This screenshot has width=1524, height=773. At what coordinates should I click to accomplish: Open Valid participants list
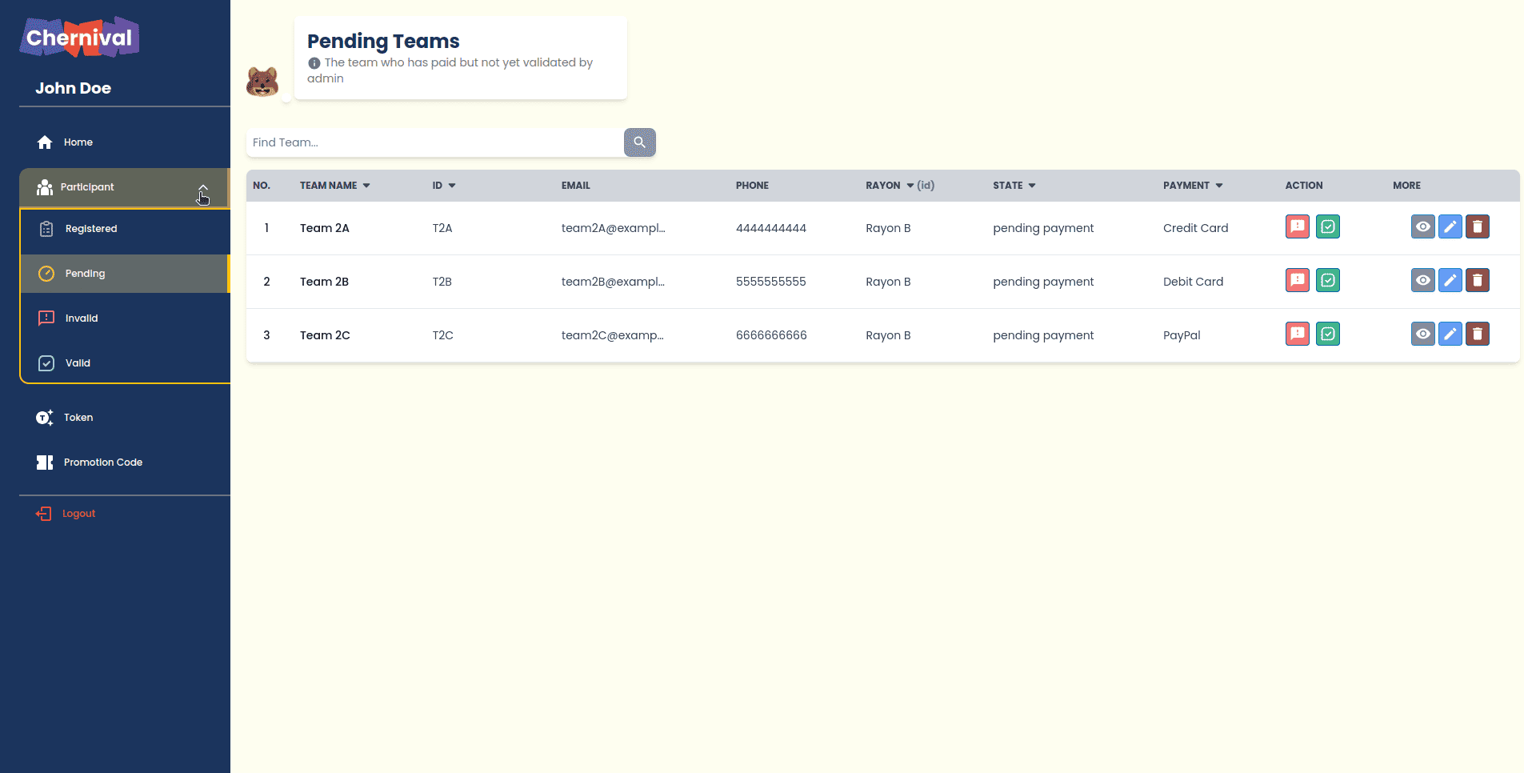pyautogui.click(x=126, y=363)
